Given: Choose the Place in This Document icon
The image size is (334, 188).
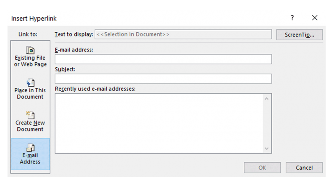Looking at the screenshot, I should pos(30,83).
